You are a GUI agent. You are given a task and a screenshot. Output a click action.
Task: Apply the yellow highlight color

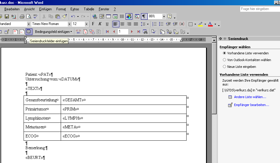[x=200, y=24]
